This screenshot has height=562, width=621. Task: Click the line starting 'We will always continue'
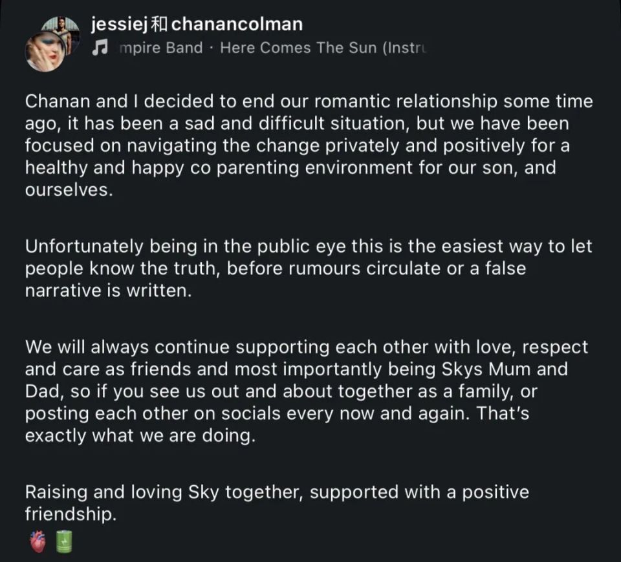[x=307, y=348]
